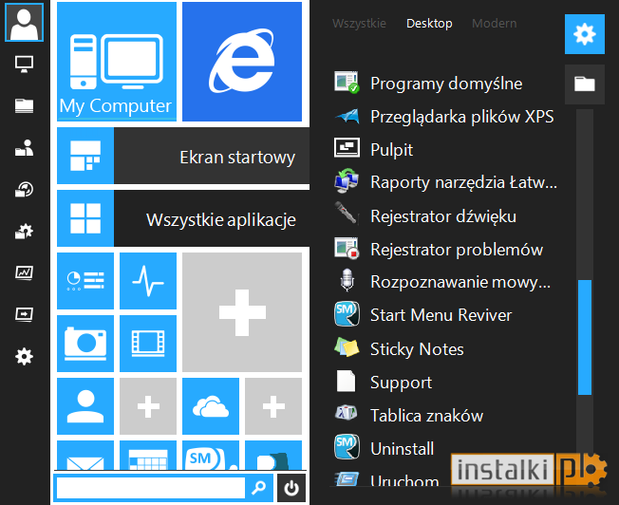Viewport: 619px width, 505px height.
Task: Open the pie chart list tile
Action: coord(85,281)
